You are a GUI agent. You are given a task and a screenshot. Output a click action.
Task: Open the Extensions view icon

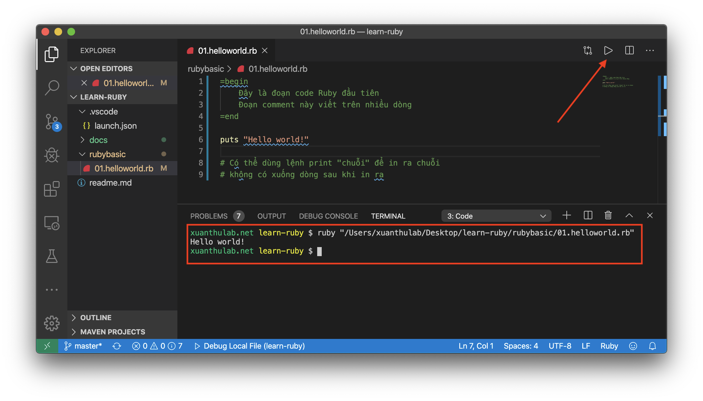click(x=52, y=189)
